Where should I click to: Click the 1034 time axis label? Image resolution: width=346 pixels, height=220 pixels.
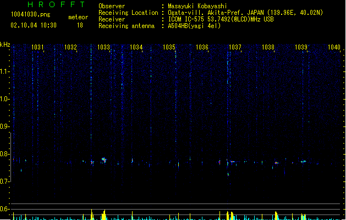136,47
